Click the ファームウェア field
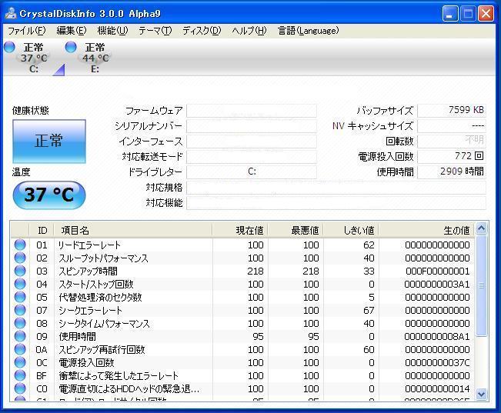Image resolution: width=501 pixels, height=413 pixels. point(252,111)
